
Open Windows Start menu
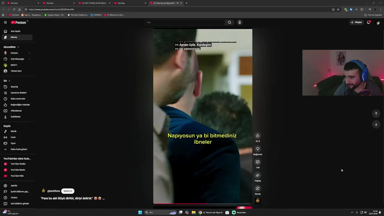(140, 212)
